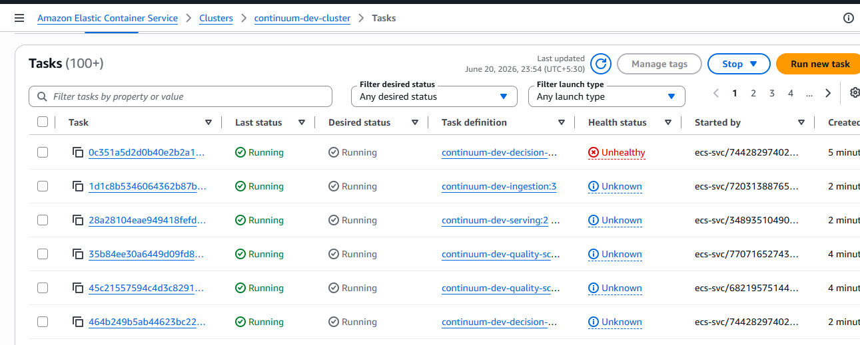
Task: Copy task ID 28a28104eae949418fefd
Action: click(x=78, y=221)
